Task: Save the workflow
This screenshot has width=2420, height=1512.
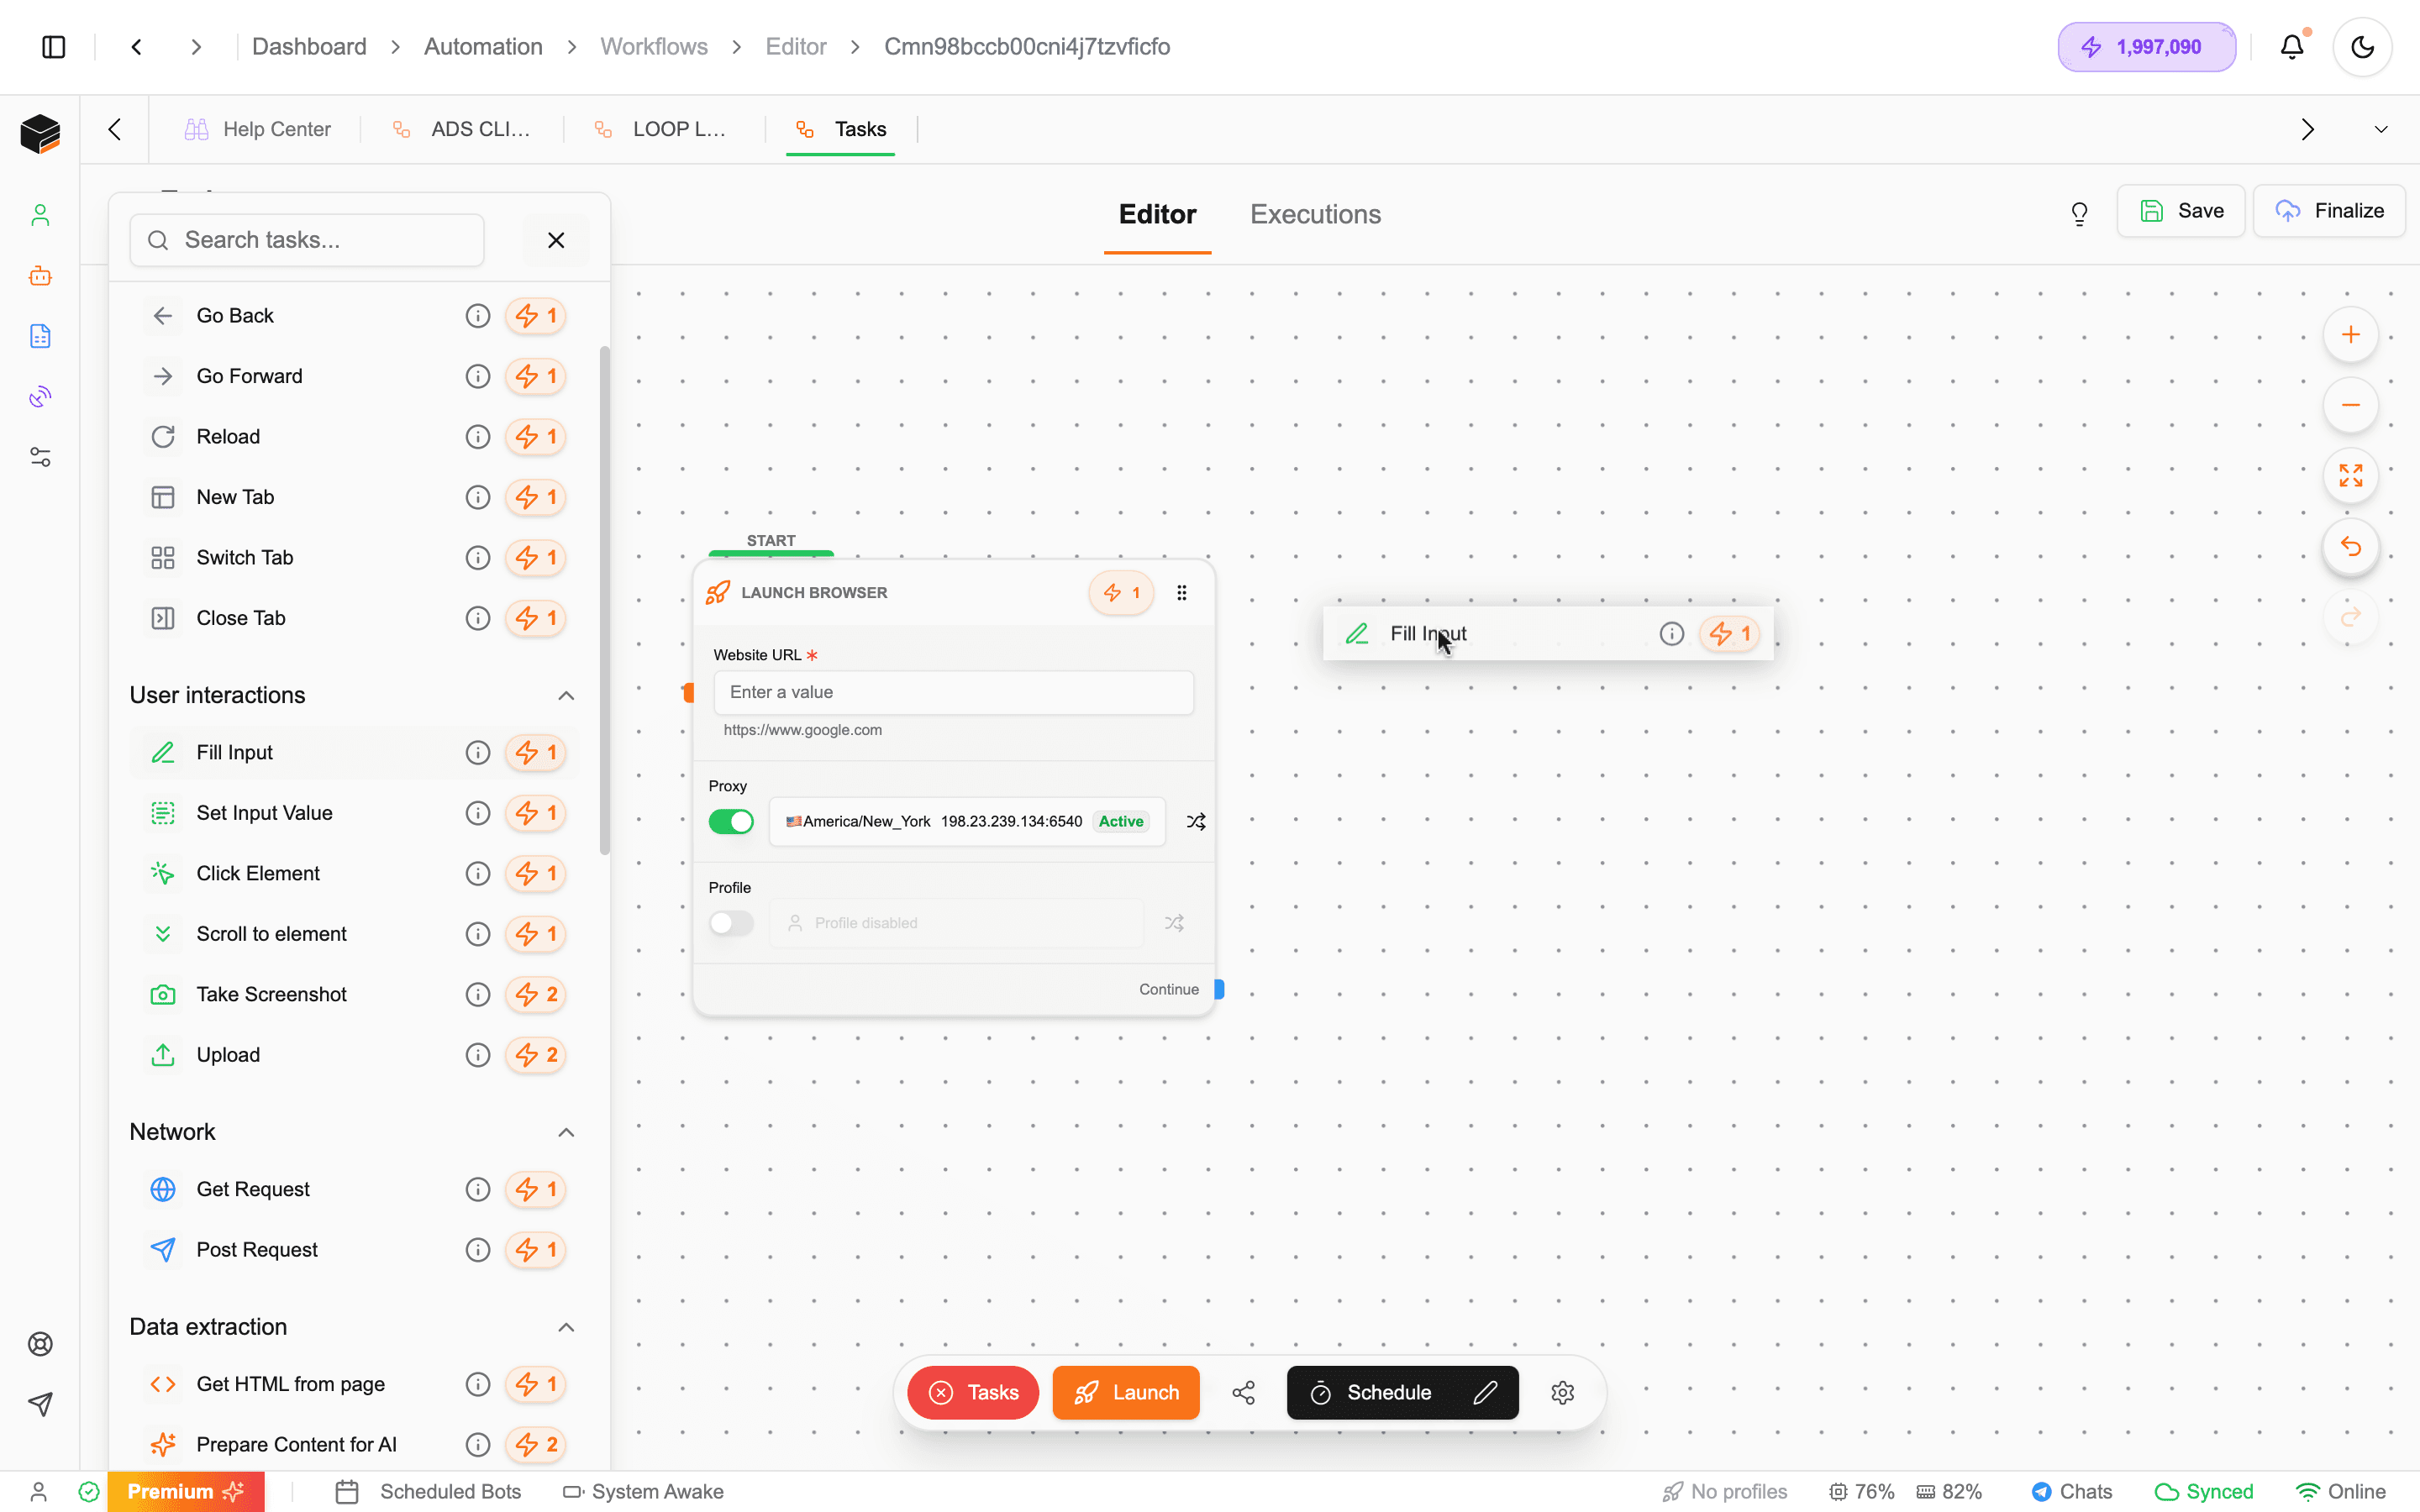Action: pos(2181,210)
